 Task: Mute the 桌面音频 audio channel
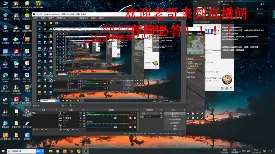point(131,127)
